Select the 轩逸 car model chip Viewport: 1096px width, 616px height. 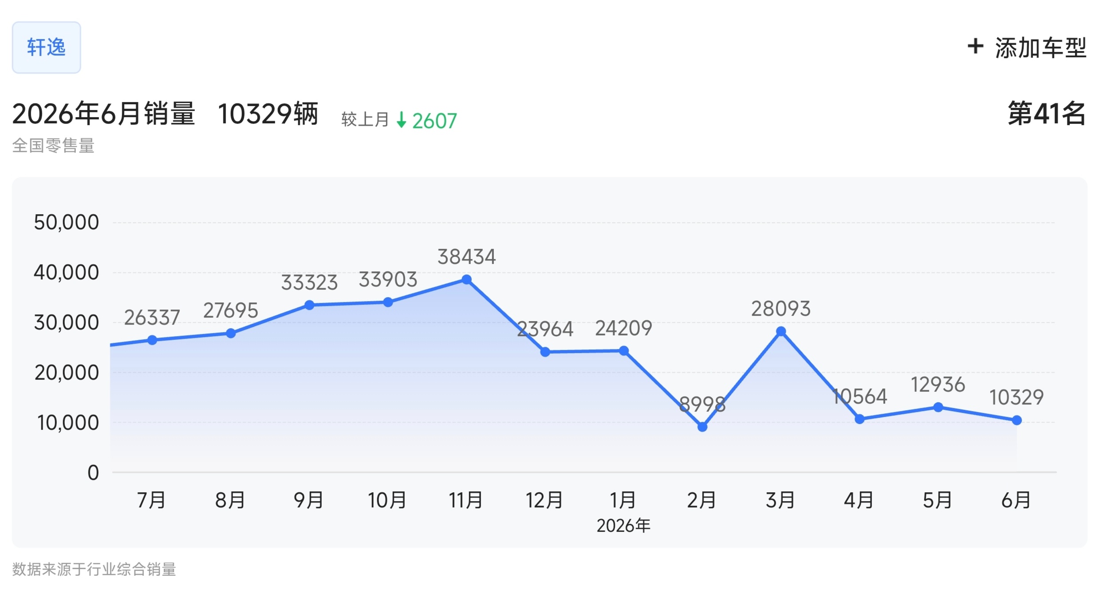pyautogui.click(x=46, y=47)
